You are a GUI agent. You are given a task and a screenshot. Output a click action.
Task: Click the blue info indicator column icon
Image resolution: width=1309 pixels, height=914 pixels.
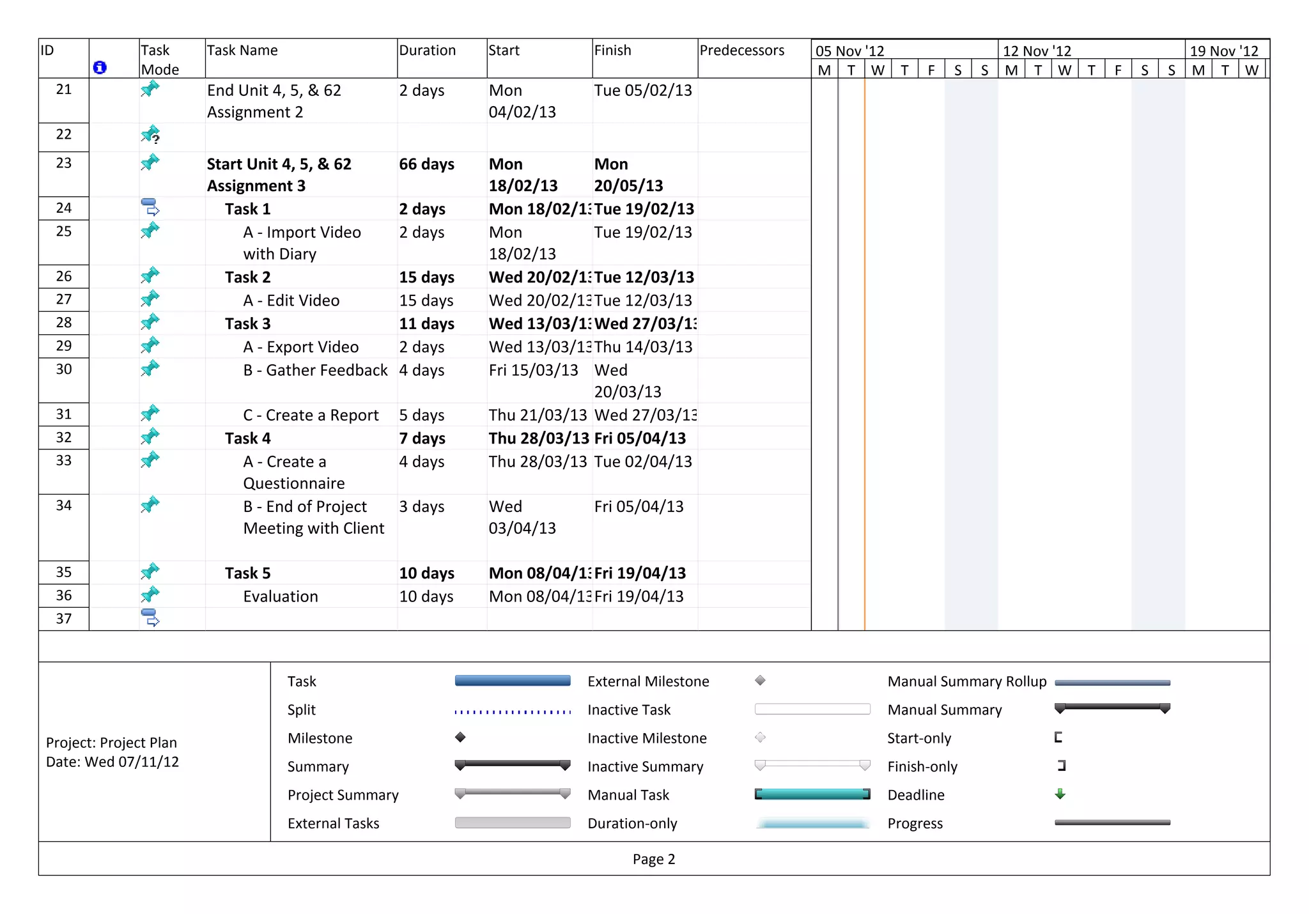click(x=100, y=67)
